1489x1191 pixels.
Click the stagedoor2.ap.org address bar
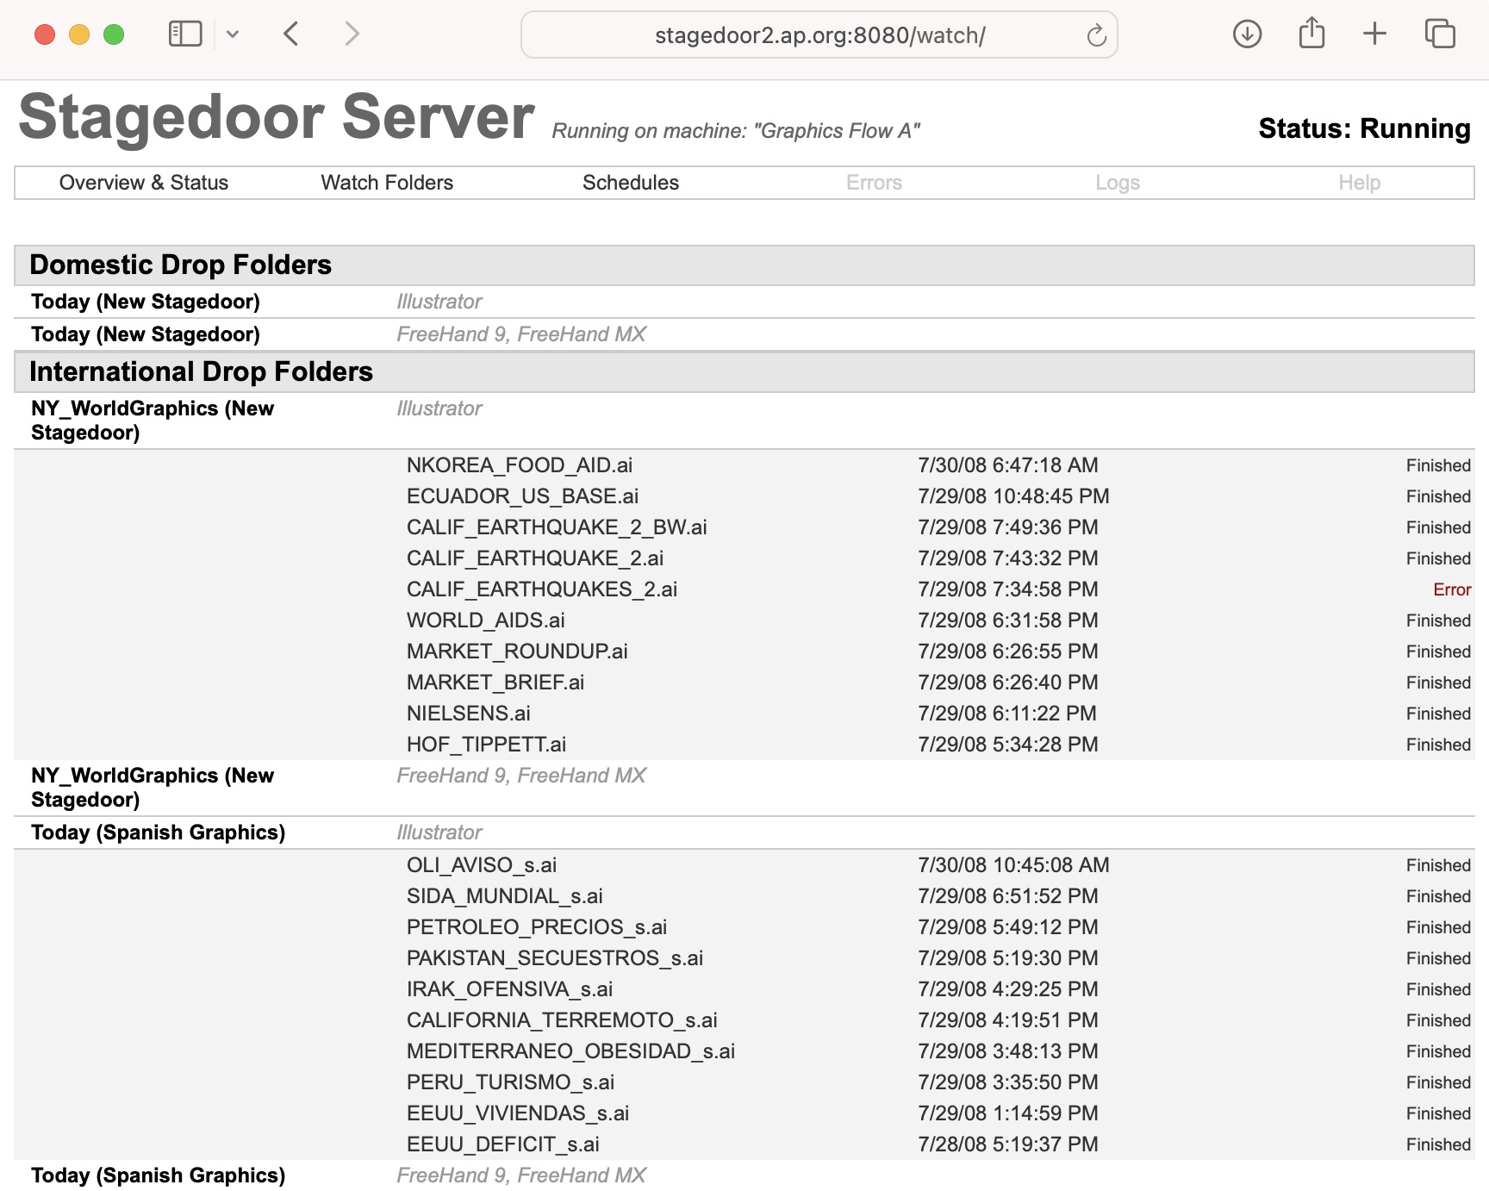(x=819, y=35)
